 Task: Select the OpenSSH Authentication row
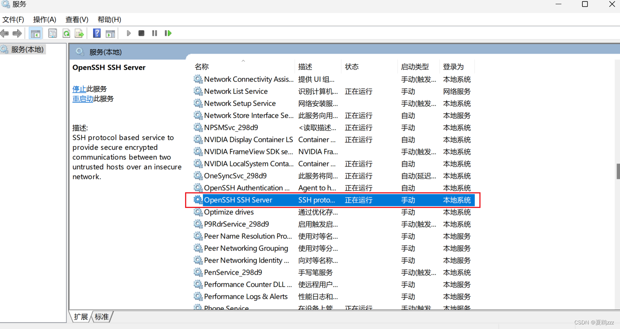[x=334, y=188]
